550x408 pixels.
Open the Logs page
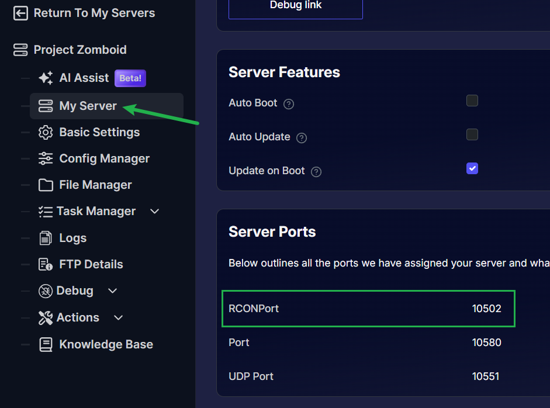[x=73, y=238]
